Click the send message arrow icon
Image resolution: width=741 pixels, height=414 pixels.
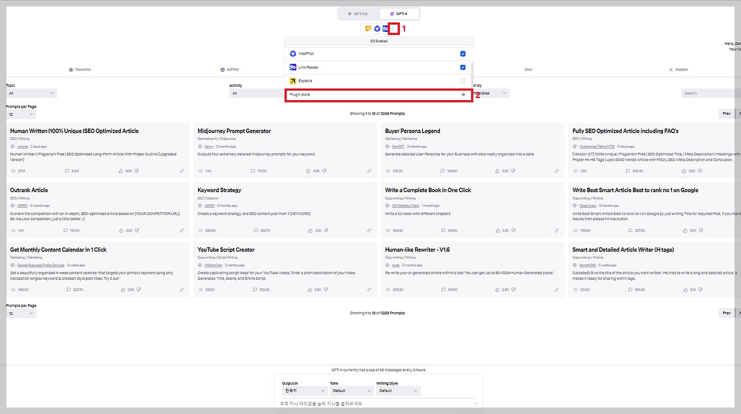(x=475, y=404)
